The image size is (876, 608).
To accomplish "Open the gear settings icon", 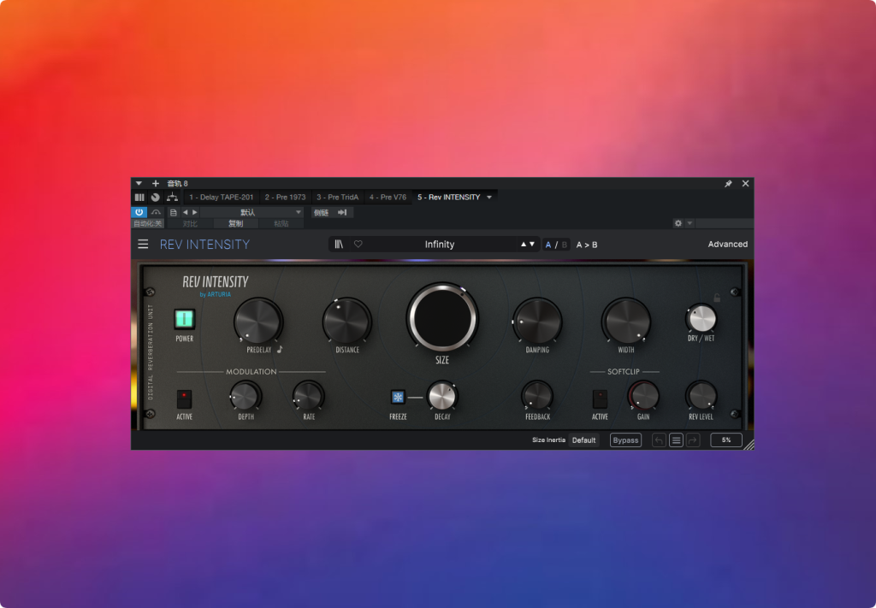I will click(678, 223).
